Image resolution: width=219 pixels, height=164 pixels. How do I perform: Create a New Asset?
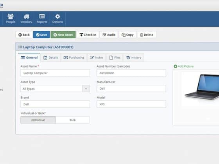tap(63, 35)
